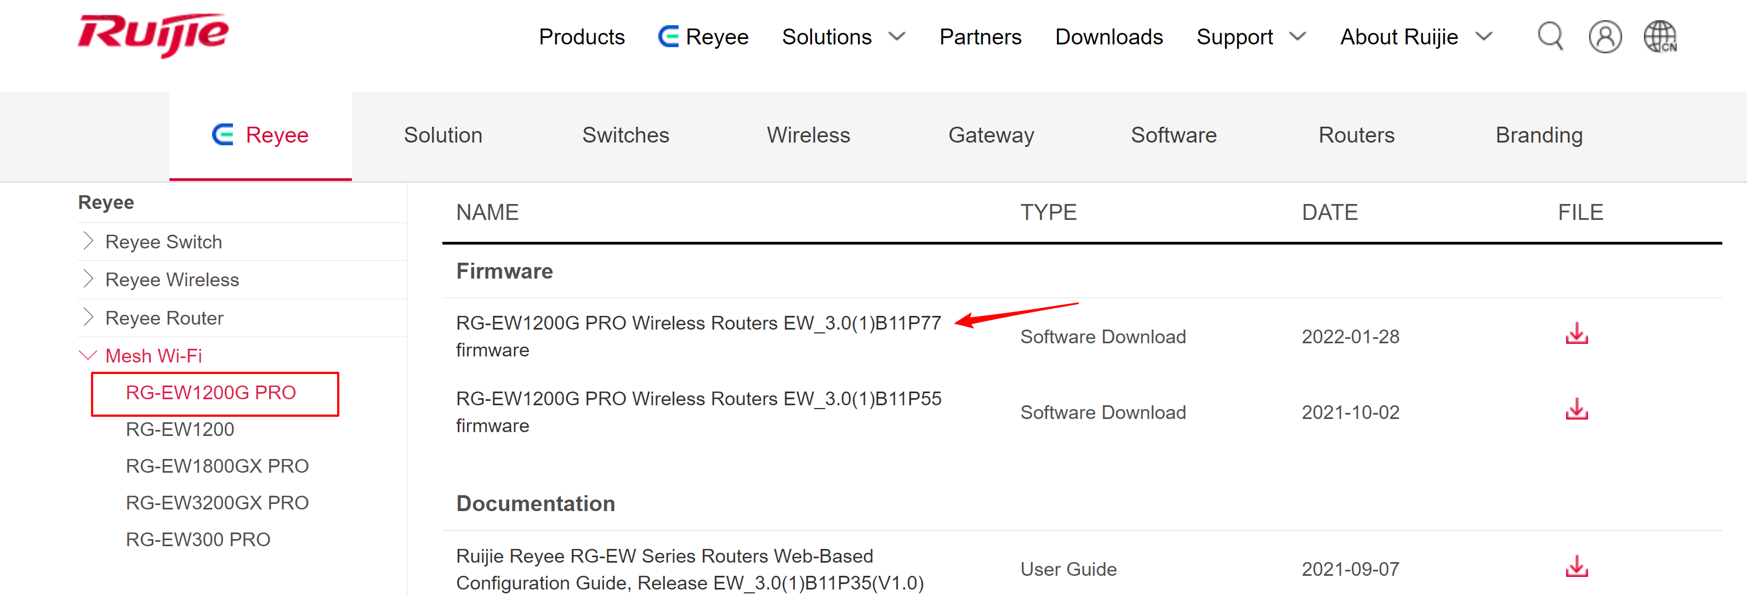Click the Support navigation label

1234,37
